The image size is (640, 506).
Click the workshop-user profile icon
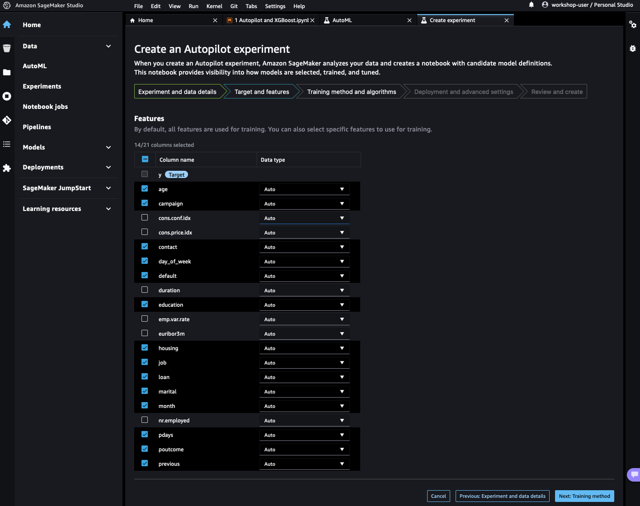[x=545, y=5]
